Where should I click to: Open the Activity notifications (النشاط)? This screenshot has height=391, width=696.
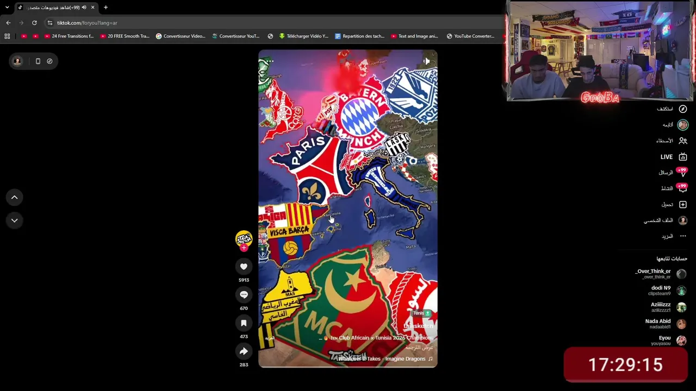tap(674, 188)
